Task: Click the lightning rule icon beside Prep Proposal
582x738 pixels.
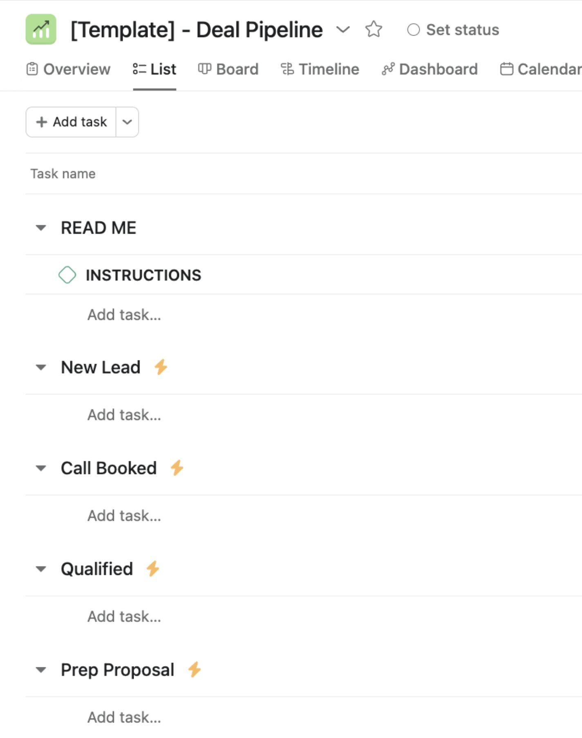Action: point(195,669)
